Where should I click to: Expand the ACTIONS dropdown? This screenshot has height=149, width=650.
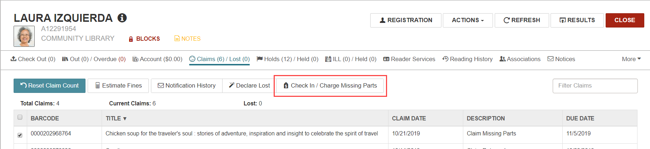coord(468,20)
